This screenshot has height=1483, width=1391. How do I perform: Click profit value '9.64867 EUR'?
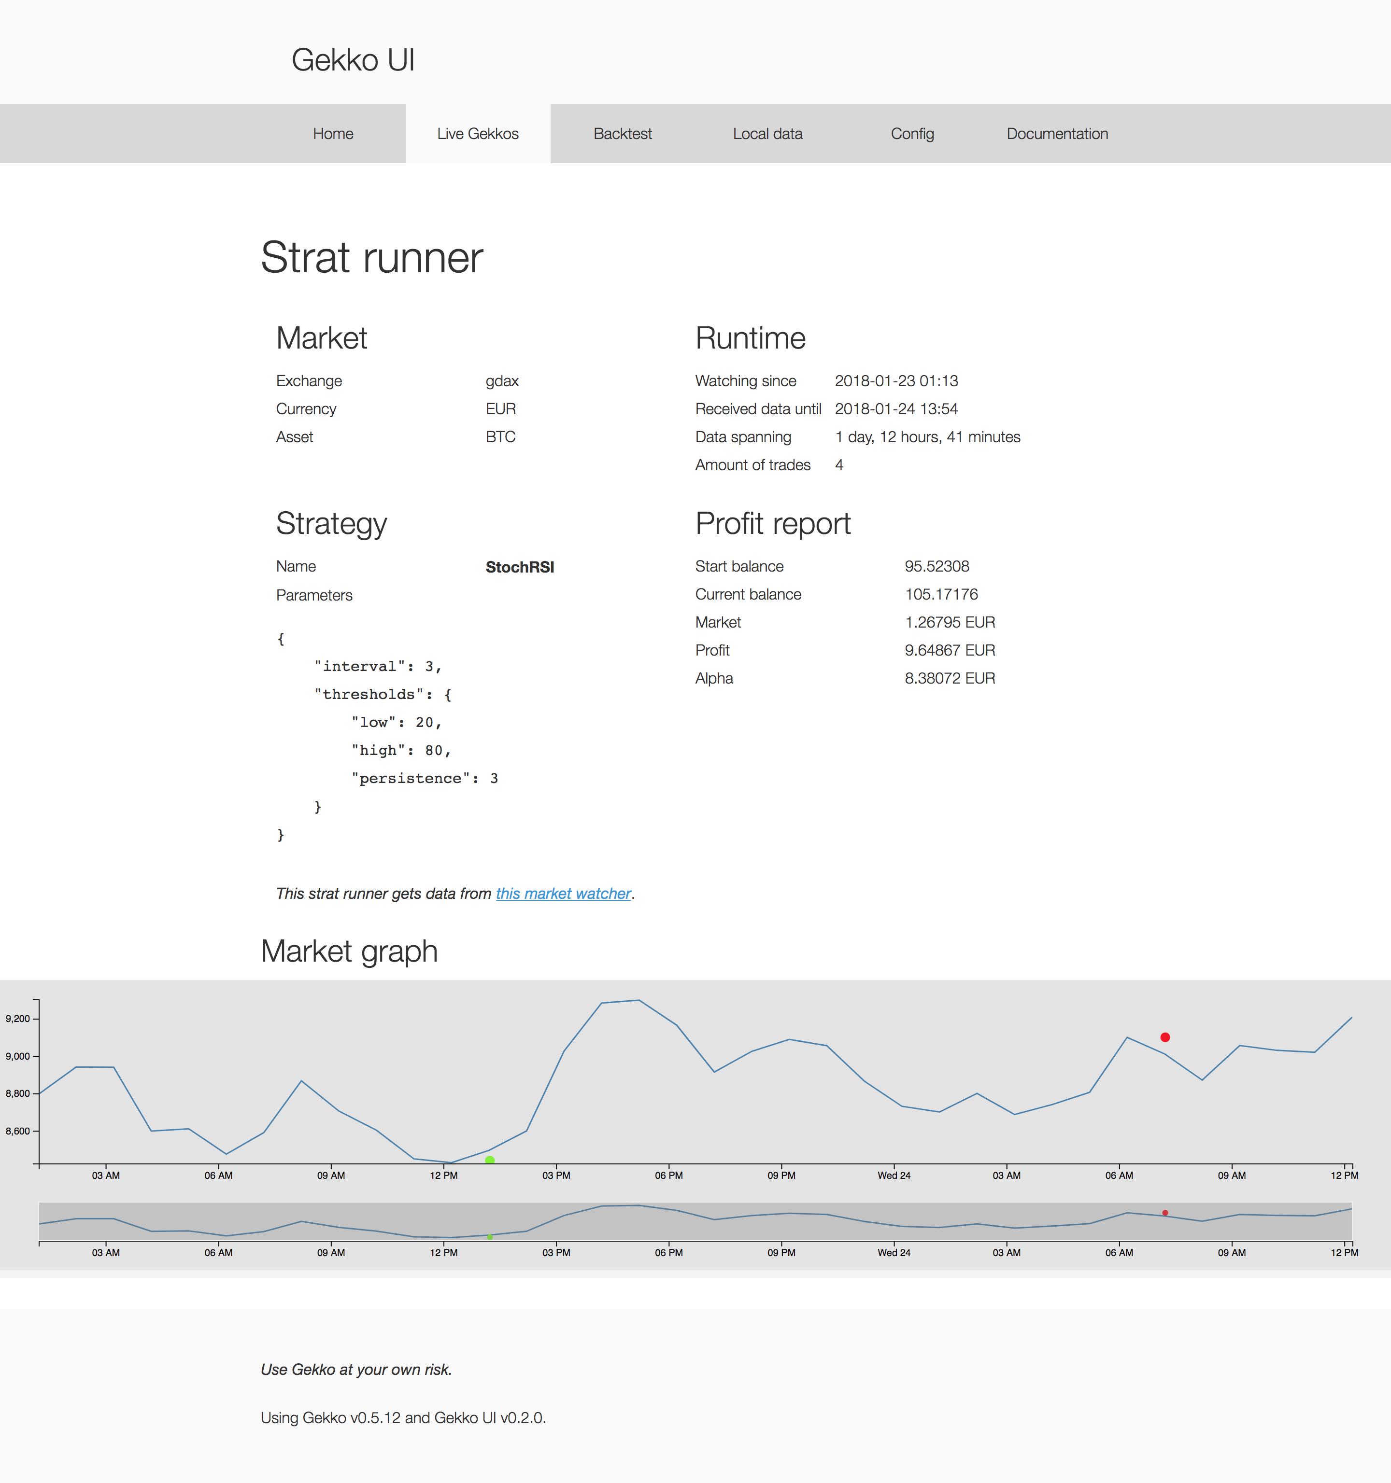[950, 650]
